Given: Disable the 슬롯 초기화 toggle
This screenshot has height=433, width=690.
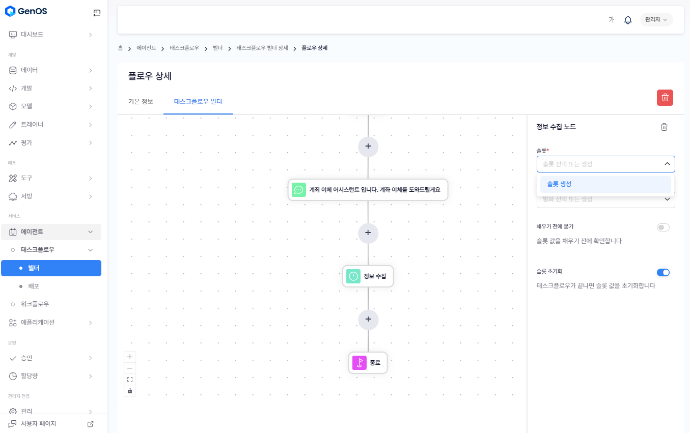Looking at the screenshot, I should [663, 273].
